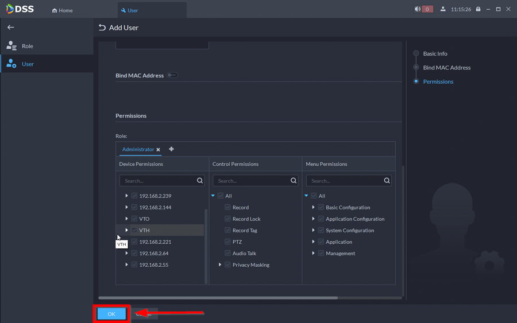Open the Role section in sidebar
This screenshot has width=517, height=323.
pyautogui.click(x=27, y=46)
